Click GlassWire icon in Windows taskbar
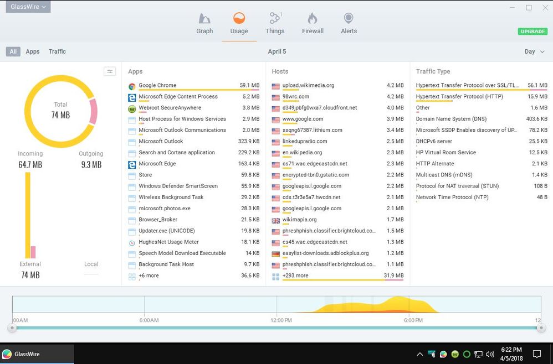The width and height of the screenshot is (553, 364). coord(7,354)
